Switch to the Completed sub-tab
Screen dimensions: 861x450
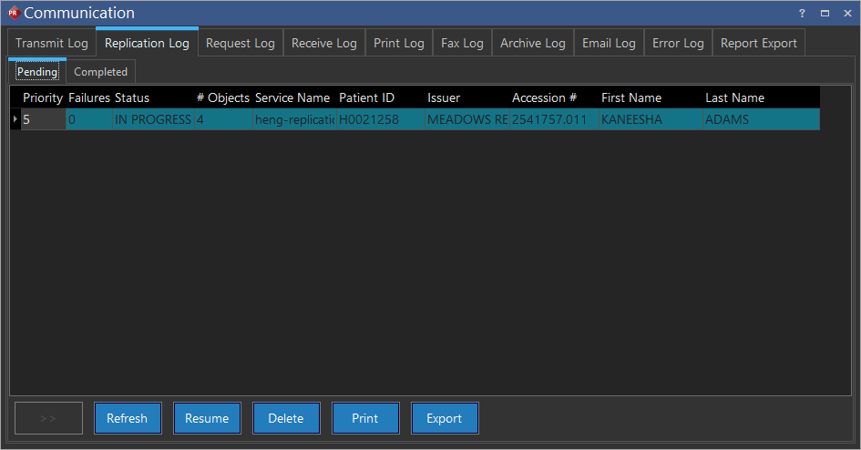(100, 72)
